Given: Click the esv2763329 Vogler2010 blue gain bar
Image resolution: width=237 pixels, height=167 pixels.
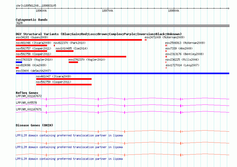Looking at the screenshot, I should coord(19,62).
